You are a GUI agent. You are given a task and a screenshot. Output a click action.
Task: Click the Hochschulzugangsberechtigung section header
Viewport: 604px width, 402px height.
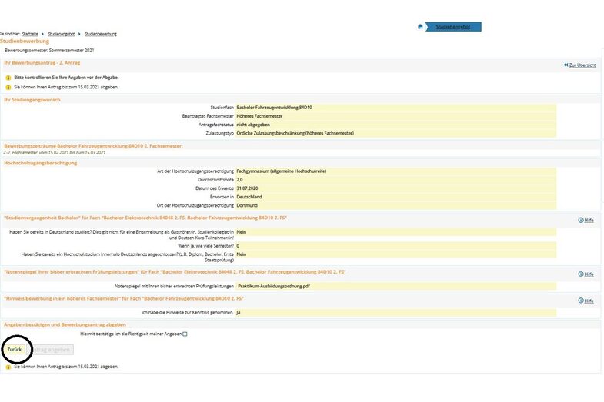41,163
